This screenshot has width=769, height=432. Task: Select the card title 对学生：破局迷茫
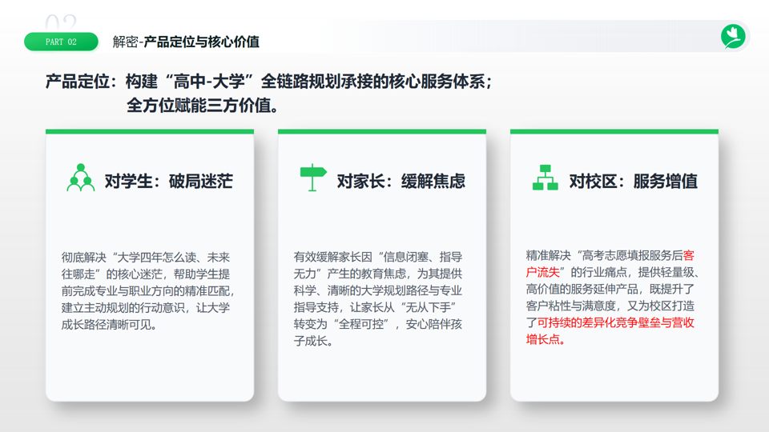(x=169, y=182)
